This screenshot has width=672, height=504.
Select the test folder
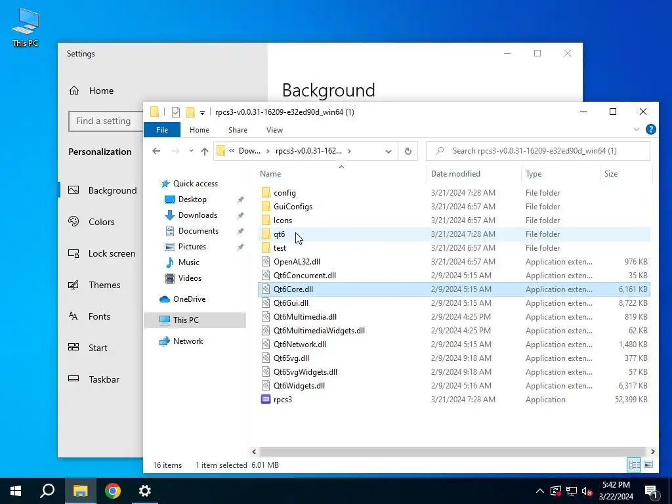pos(280,247)
